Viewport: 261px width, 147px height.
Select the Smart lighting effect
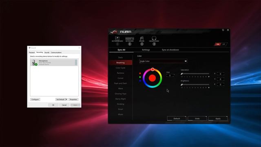point(121,109)
